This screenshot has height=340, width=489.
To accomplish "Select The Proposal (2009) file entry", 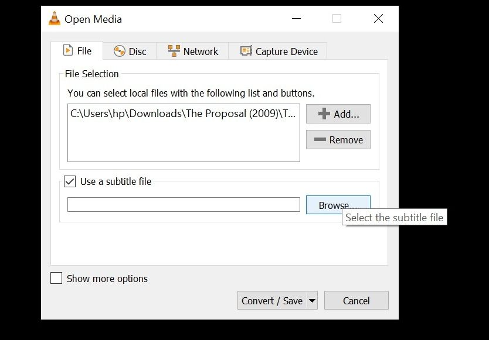I will [184, 114].
